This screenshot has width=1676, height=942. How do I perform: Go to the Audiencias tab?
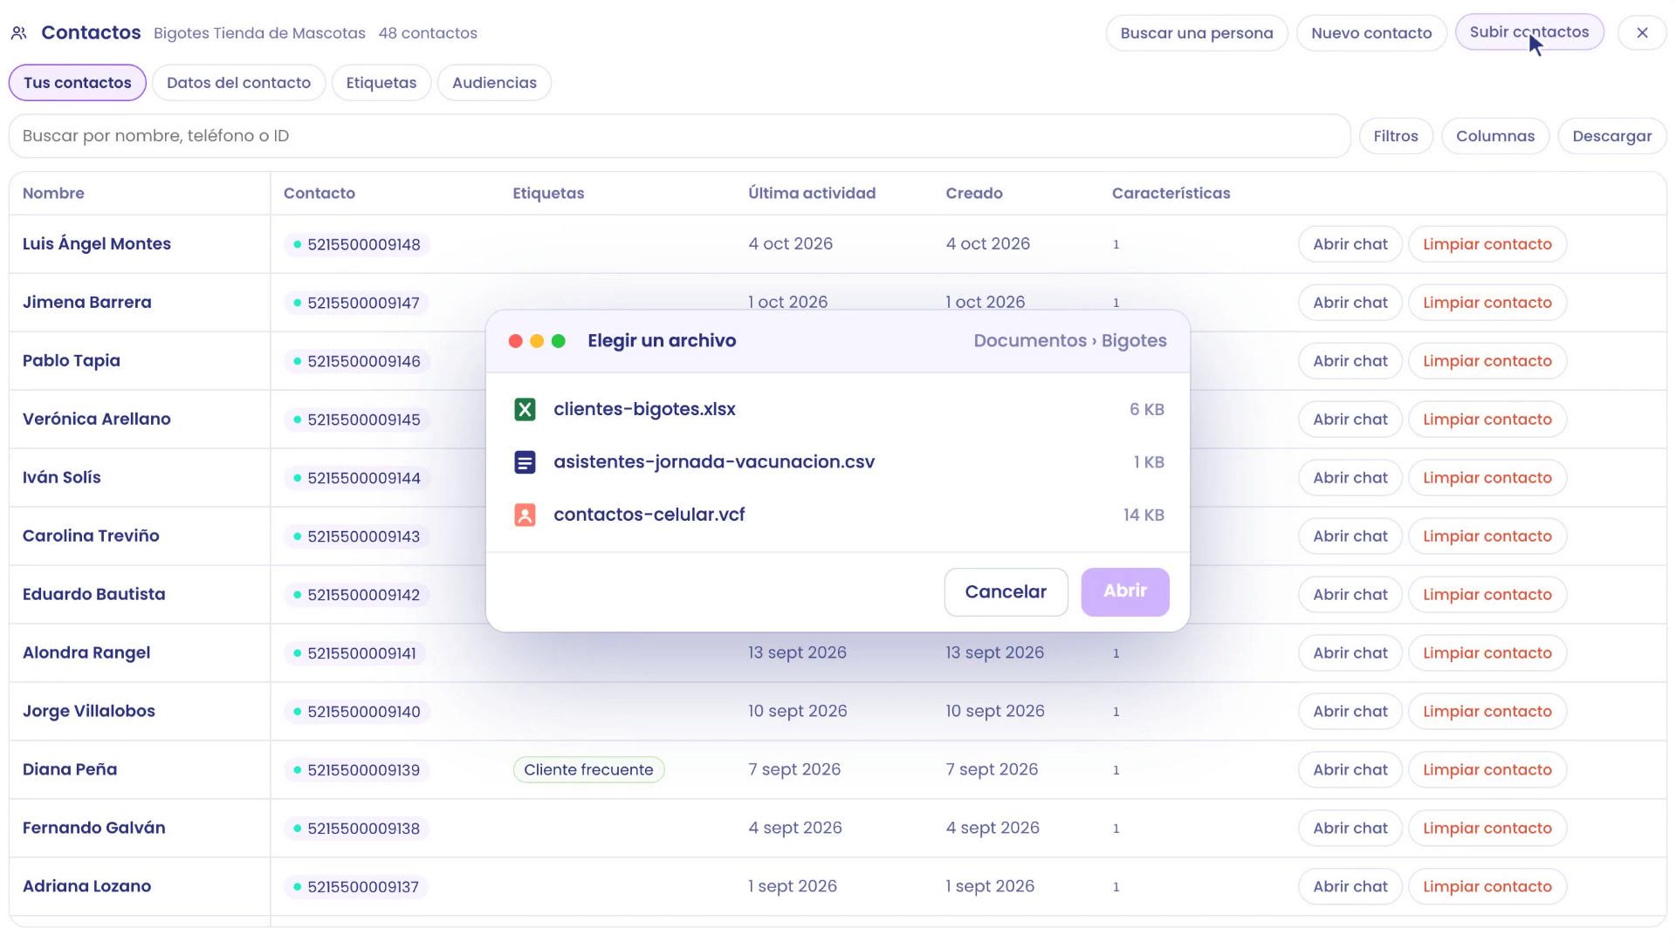coord(494,83)
